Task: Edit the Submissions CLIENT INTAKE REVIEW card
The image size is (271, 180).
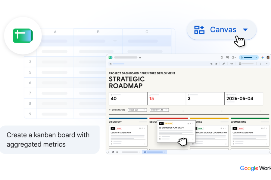Action: [264, 128]
